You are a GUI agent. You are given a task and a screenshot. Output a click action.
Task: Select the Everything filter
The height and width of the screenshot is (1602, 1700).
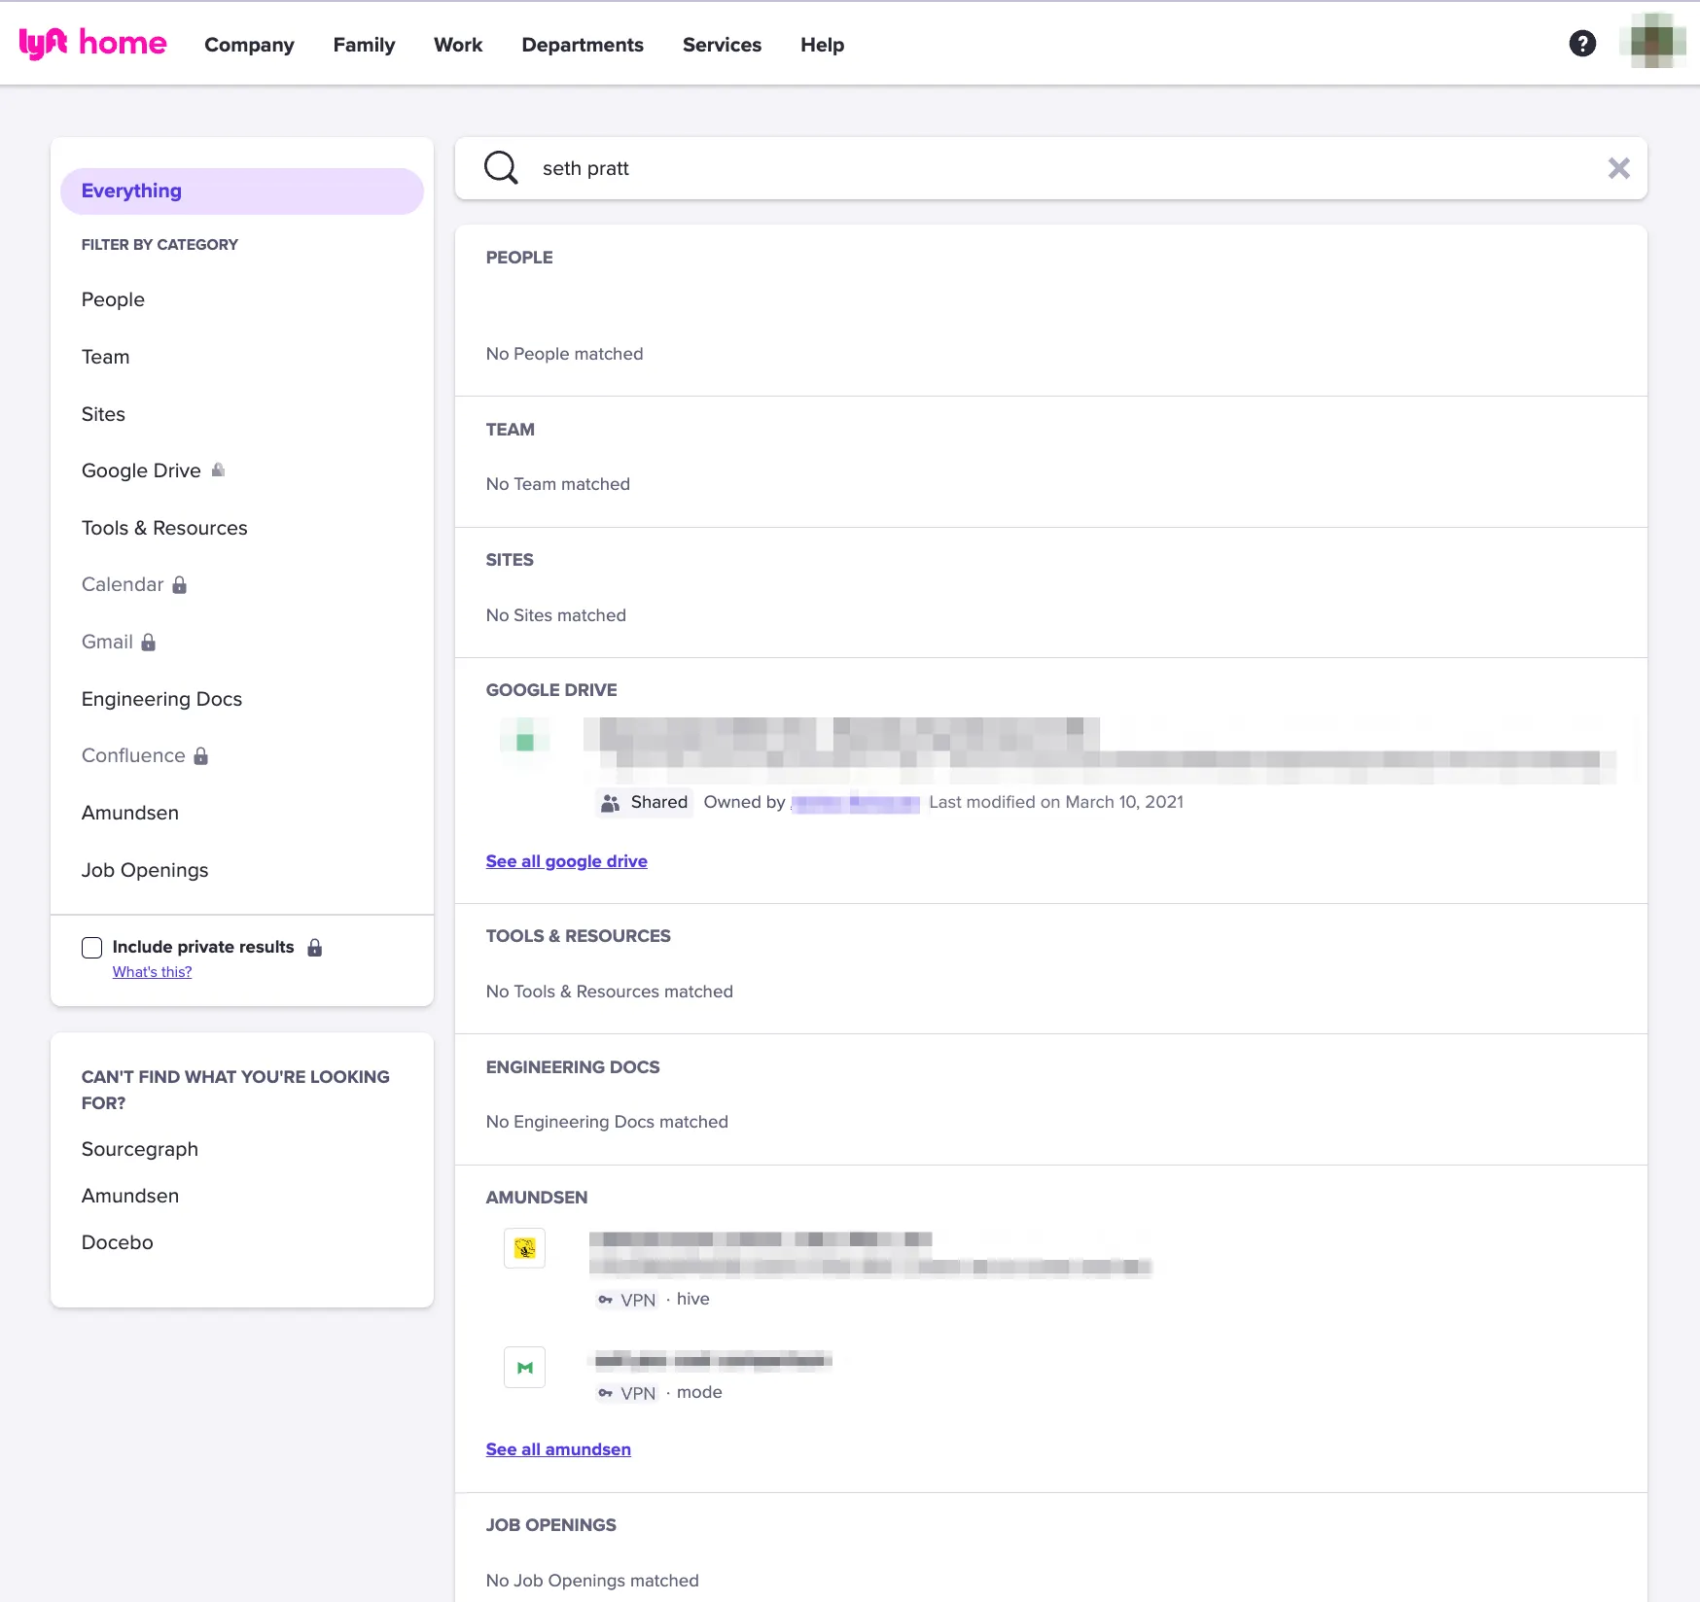[x=242, y=191]
